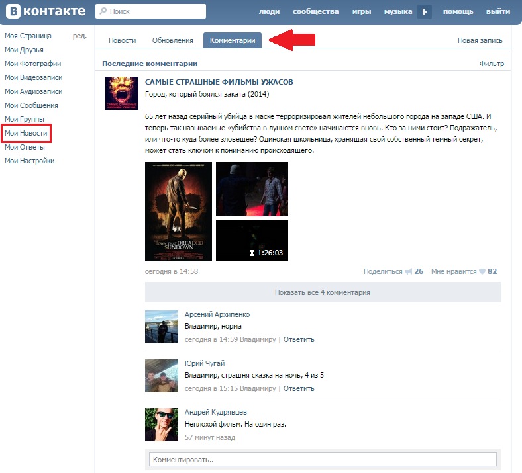Screen dimensions: 522x473
Task: Reply to Арсений Архипенко's comment
Action: click(x=299, y=339)
